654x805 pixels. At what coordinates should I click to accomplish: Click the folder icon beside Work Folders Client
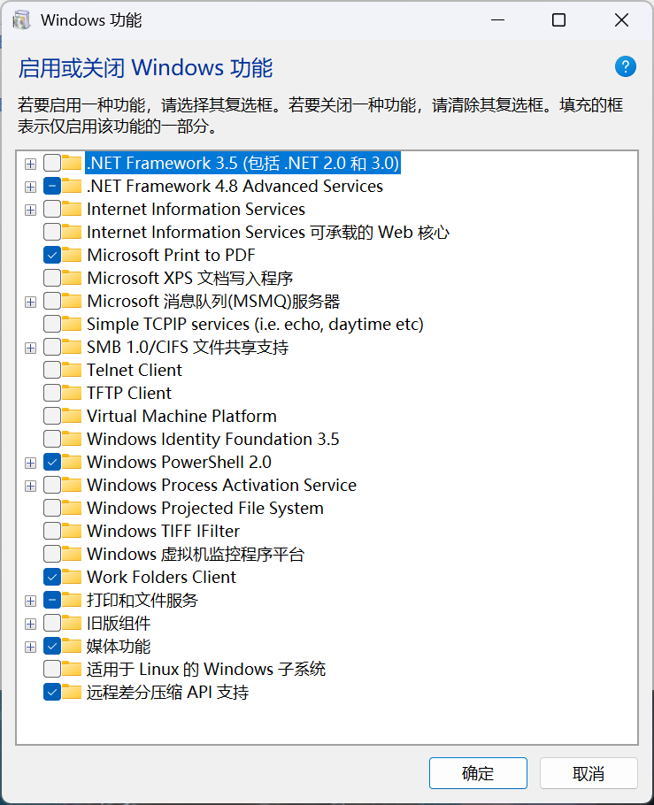point(72,577)
